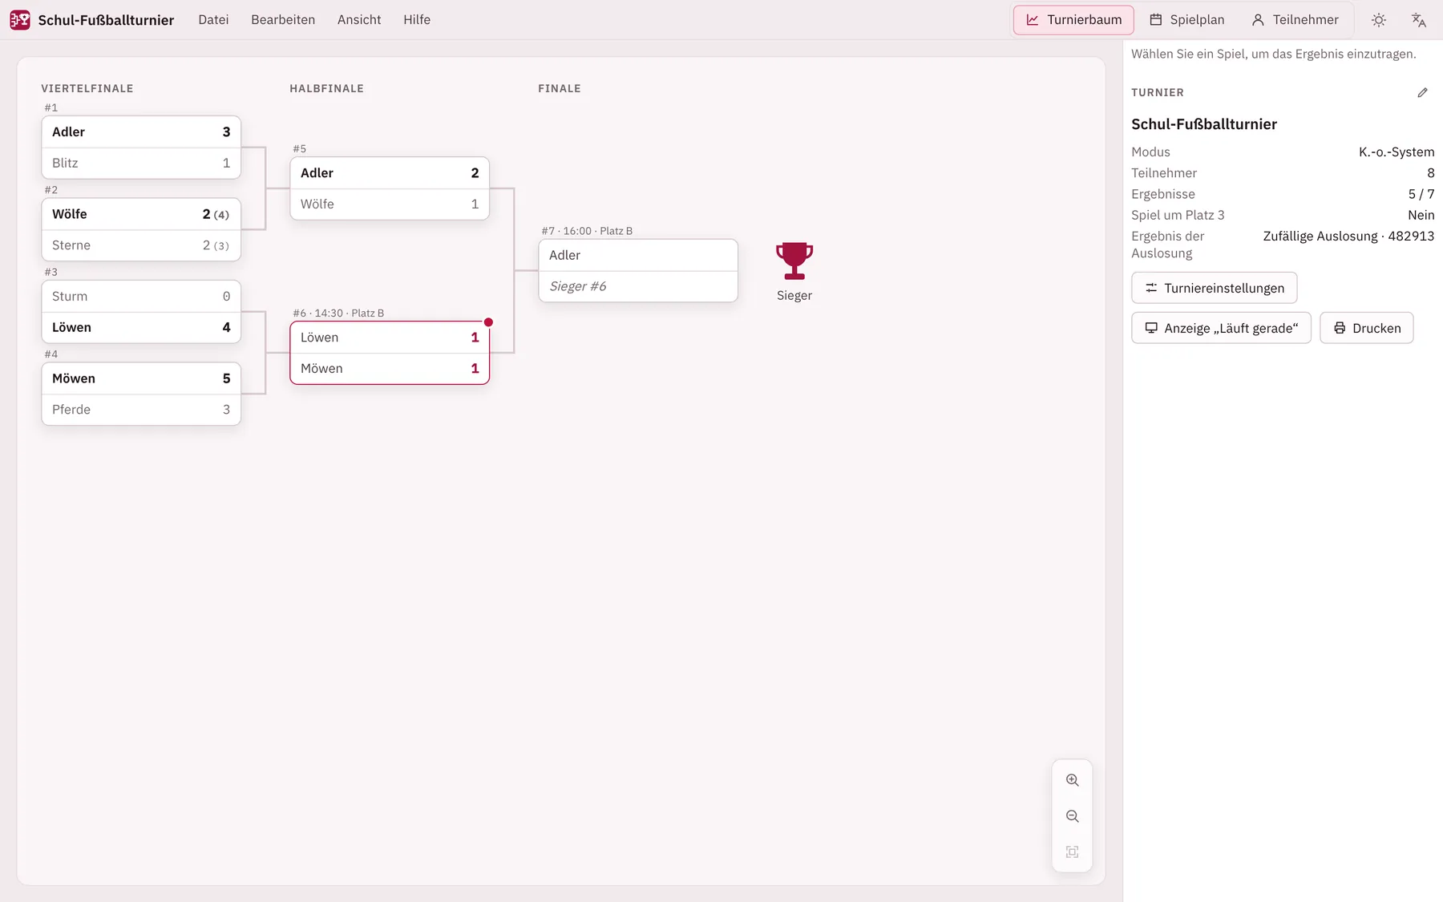This screenshot has width=1443, height=902.
Task: Edit tournament details with pencil icon
Action: [1423, 93]
